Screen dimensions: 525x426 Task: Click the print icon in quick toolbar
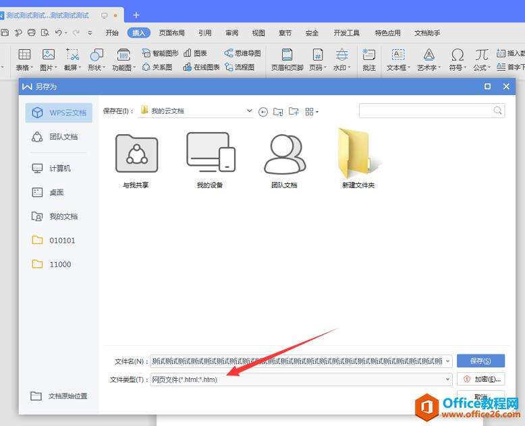pyautogui.click(x=32, y=32)
